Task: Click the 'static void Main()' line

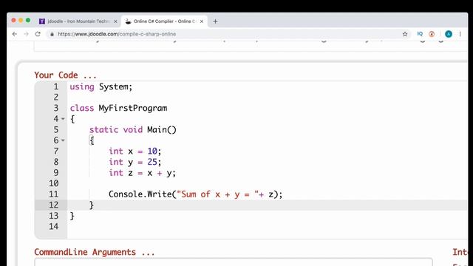Action: [133, 130]
